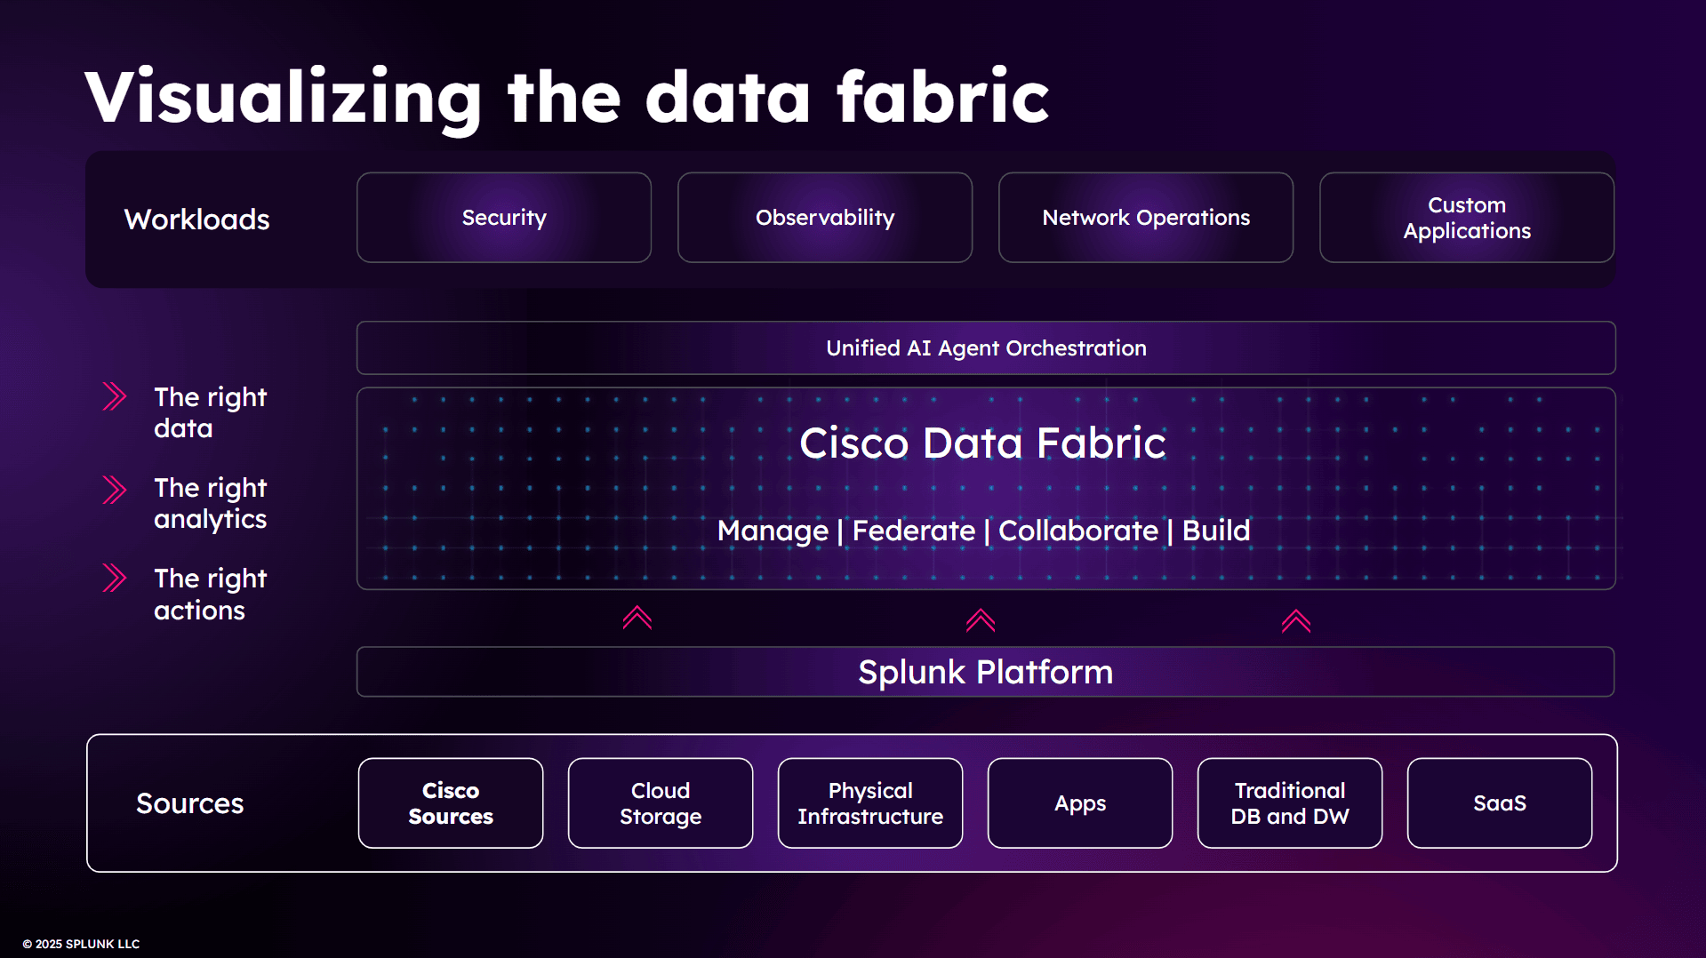Click the right pink upward double-arrow
1706x958 pixels.
pos(1296,621)
